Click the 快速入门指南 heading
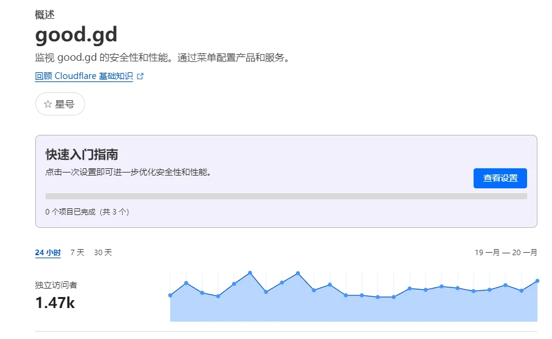 pyautogui.click(x=81, y=154)
